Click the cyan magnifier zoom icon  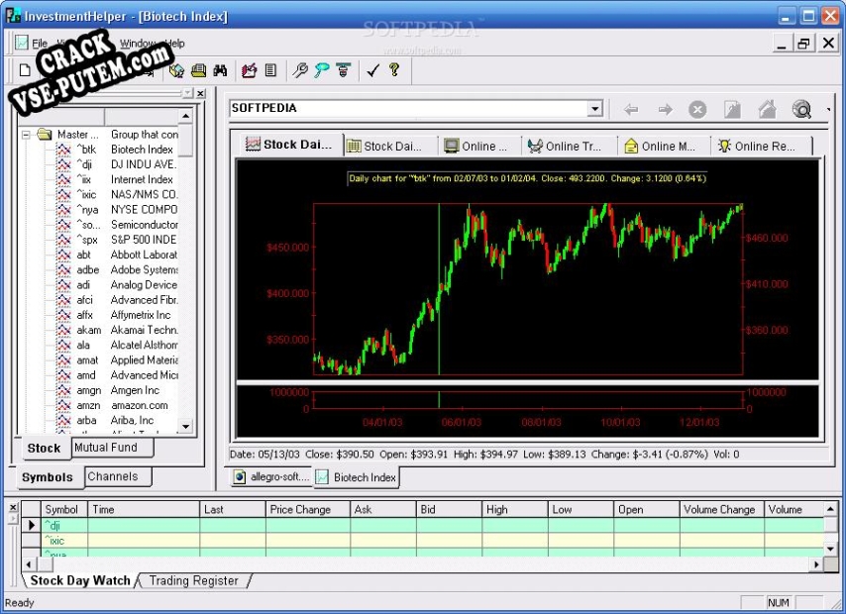coord(322,70)
